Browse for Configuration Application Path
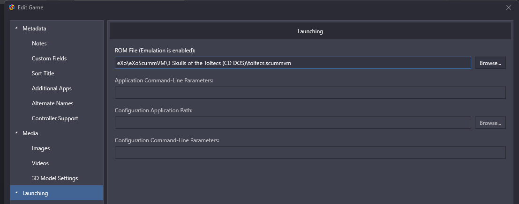The width and height of the screenshot is (519, 204). (x=490, y=123)
